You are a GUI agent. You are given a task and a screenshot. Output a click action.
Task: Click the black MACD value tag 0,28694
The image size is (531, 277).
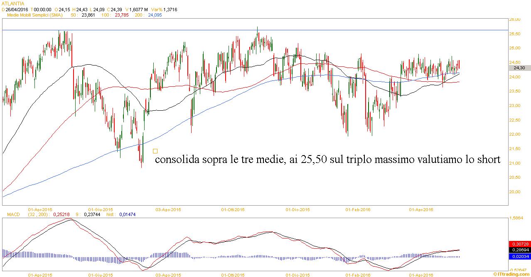pos(519,250)
